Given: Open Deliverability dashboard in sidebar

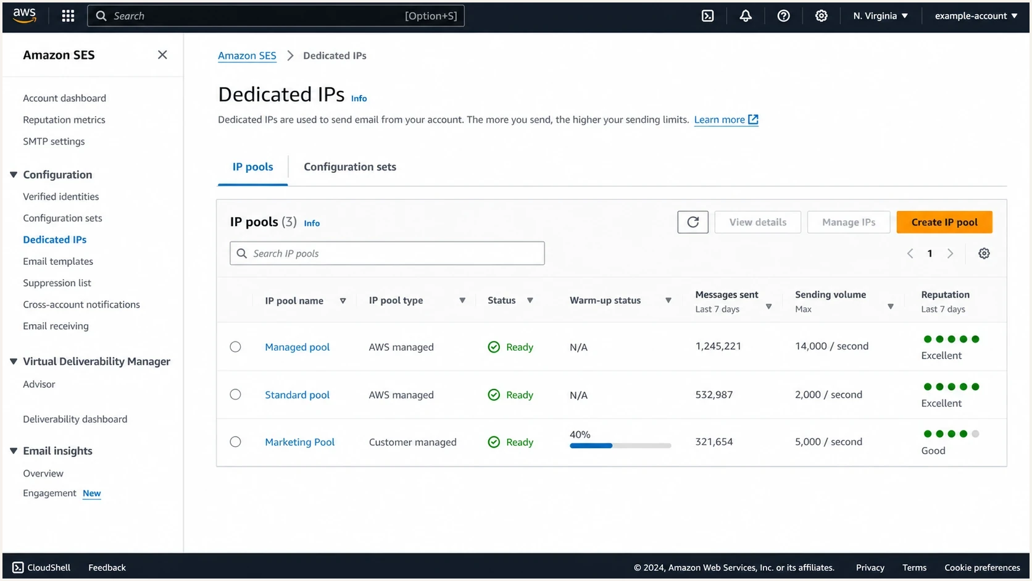Looking at the screenshot, I should (x=75, y=419).
